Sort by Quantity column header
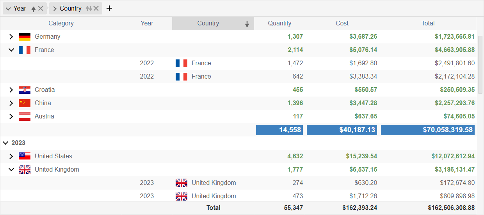The height and width of the screenshot is (215, 484). click(279, 23)
